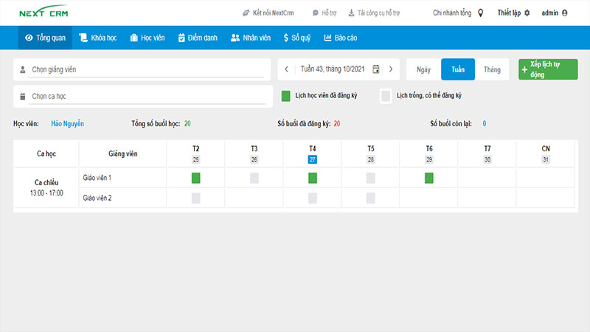The width and height of the screenshot is (590, 332).
Task: Click Xếp lịch tự động button
Action: (548, 69)
